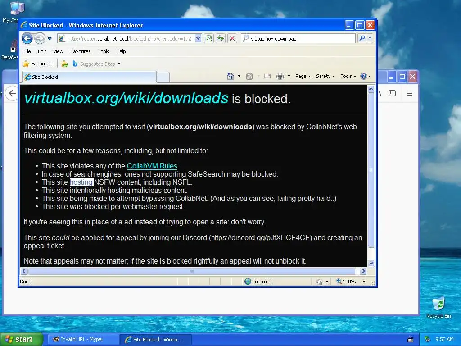This screenshot has height=346, width=461.
Task: Click the virtualbox.org/wiki/downloads heading
Action: (x=126, y=98)
